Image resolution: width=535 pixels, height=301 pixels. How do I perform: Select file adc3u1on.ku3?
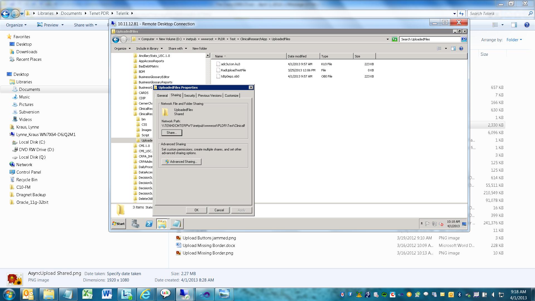[x=230, y=64]
